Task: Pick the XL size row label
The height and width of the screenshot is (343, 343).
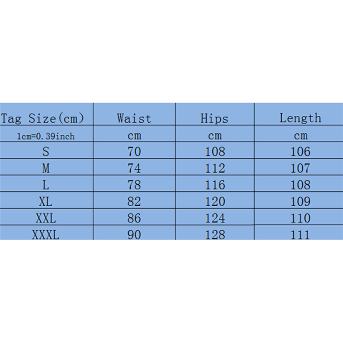Action: pos(46,202)
